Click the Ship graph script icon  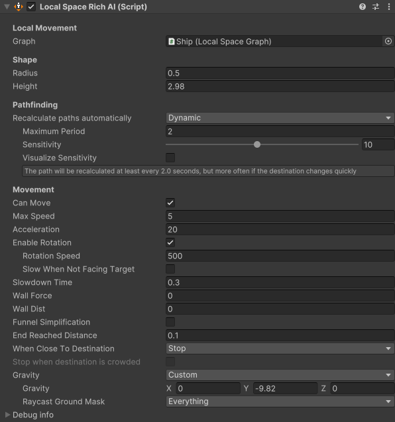click(x=171, y=42)
